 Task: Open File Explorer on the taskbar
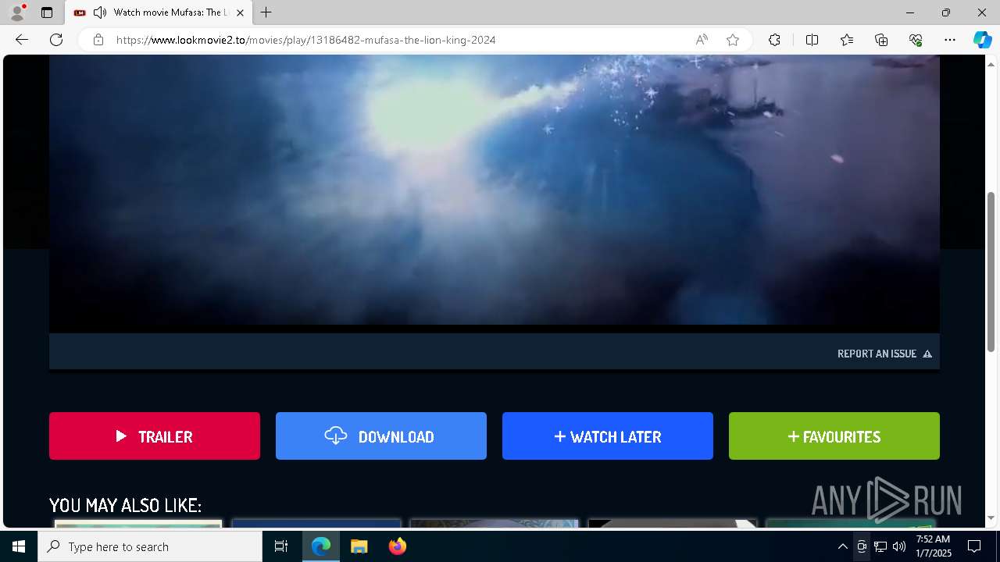point(359,546)
